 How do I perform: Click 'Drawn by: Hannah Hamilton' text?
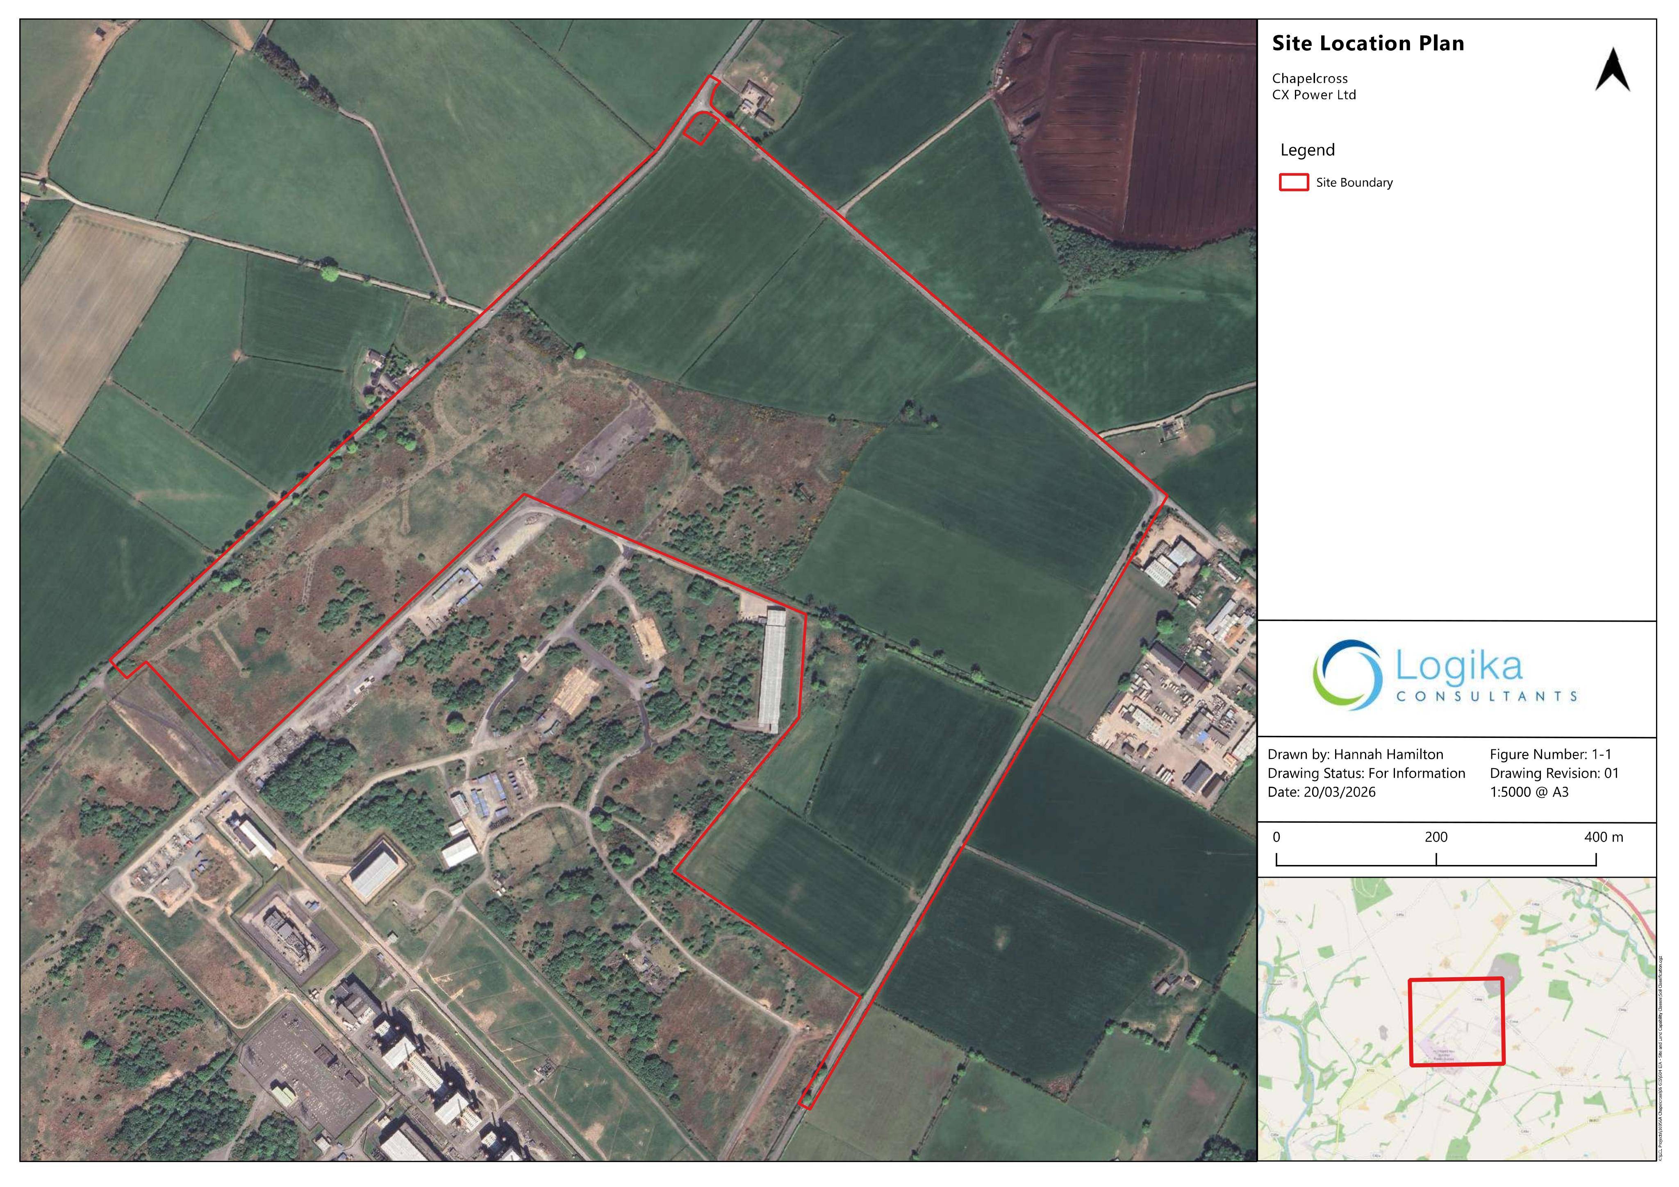click(1355, 754)
